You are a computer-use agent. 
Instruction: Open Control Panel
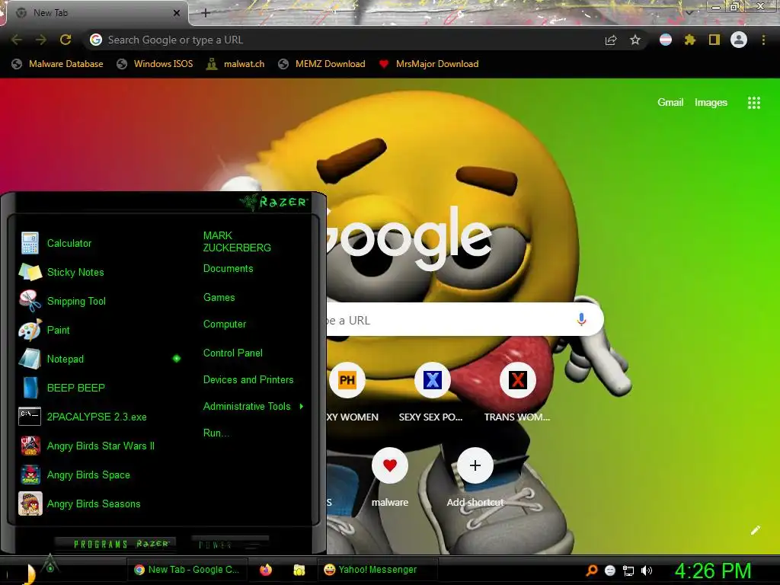[x=233, y=353]
